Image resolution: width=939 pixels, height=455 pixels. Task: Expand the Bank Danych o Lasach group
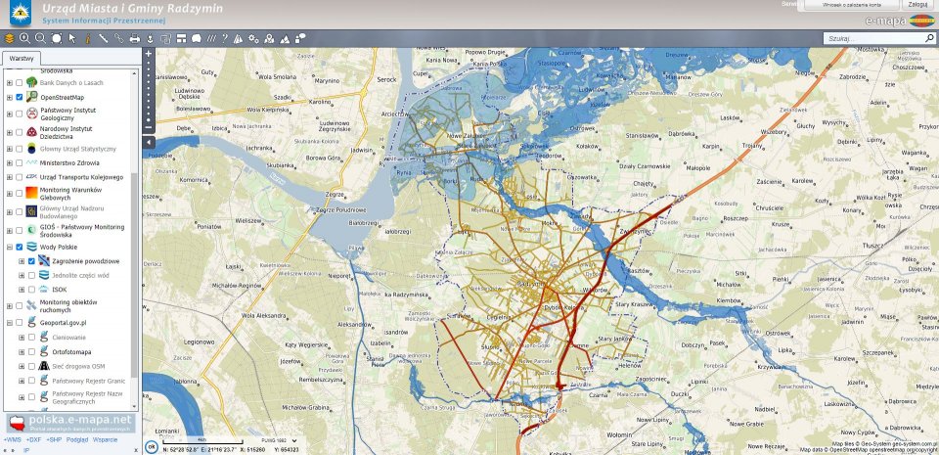point(9,83)
